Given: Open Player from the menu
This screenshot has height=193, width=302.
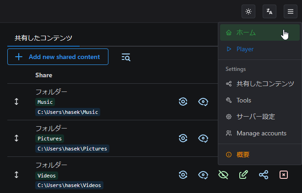Looking at the screenshot, I should point(259,49).
